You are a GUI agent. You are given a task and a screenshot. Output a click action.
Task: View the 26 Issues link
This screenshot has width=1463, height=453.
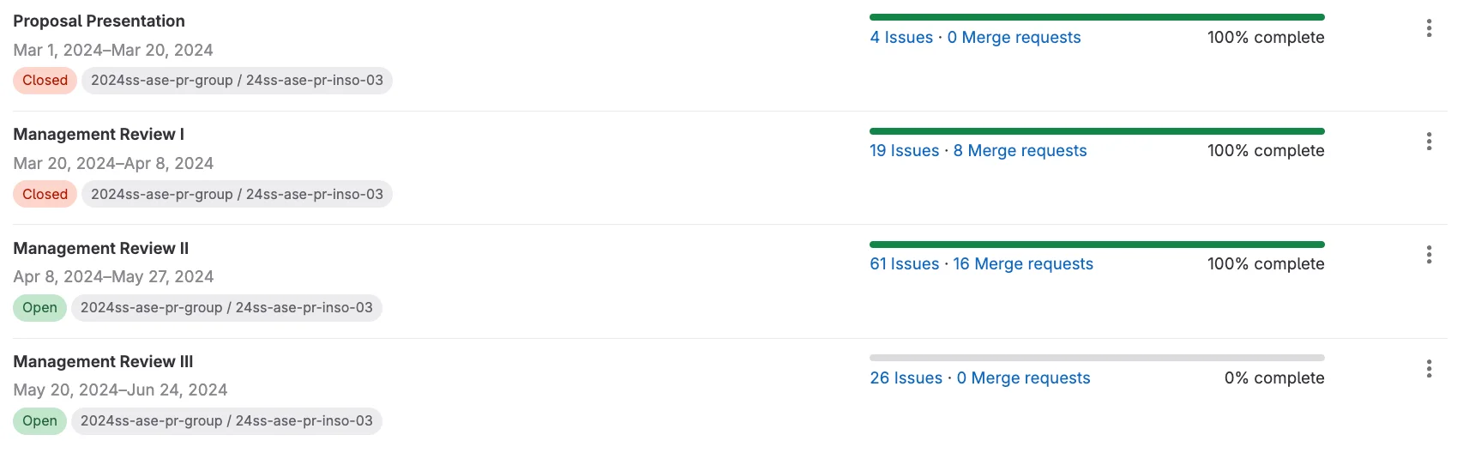tap(906, 378)
